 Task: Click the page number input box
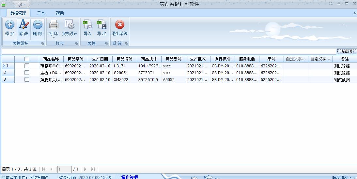(64, 169)
